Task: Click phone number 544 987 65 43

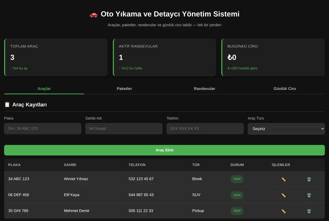Action: (141, 195)
